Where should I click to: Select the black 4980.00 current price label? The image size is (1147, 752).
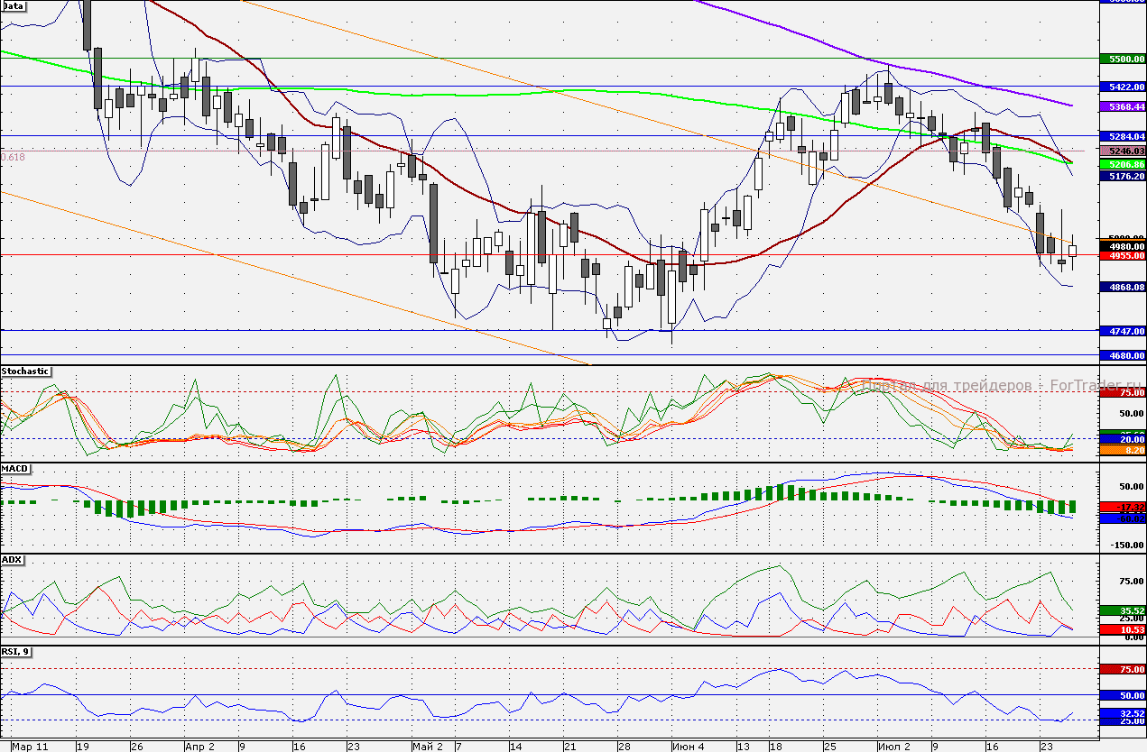(1123, 245)
